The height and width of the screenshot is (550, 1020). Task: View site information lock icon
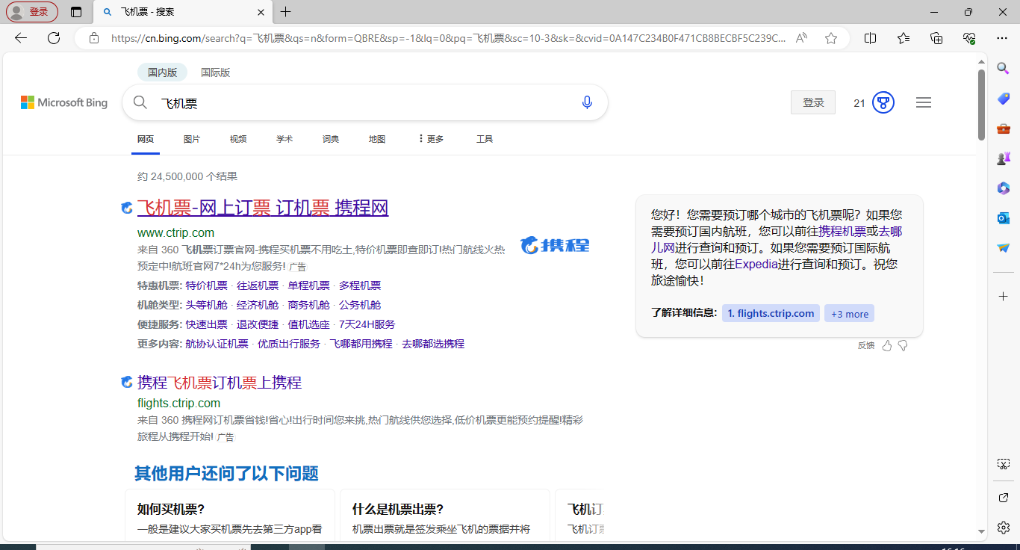(x=94, y=38)
